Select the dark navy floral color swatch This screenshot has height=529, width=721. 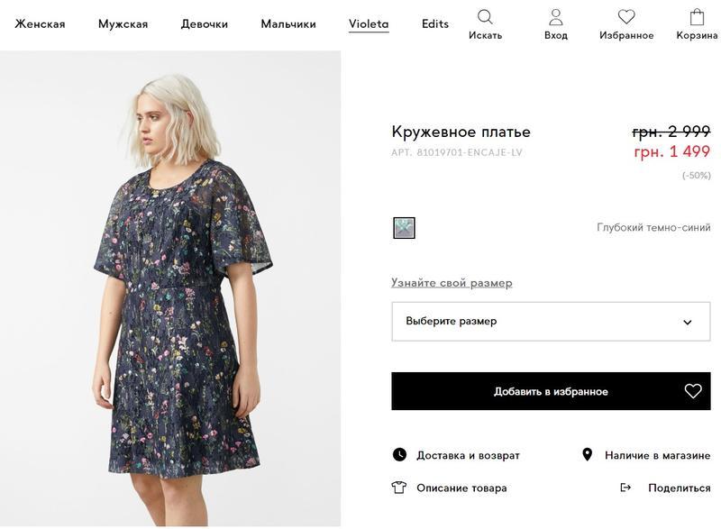tap(404, 228)
